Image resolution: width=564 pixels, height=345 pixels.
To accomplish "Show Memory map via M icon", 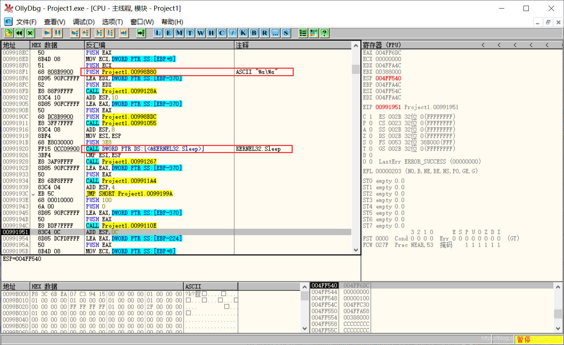I will [x=179, y=33].
